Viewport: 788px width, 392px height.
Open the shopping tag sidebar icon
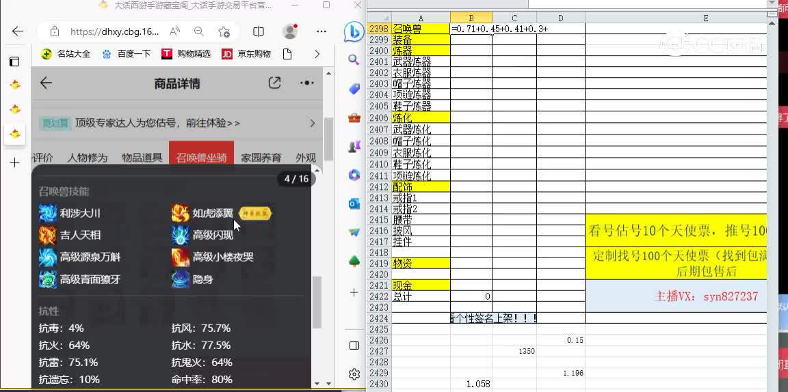click(x=354, y=89)
